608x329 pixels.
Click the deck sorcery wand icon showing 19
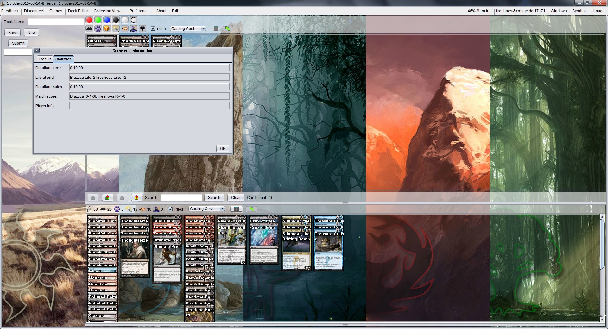(x=129, y=209)
